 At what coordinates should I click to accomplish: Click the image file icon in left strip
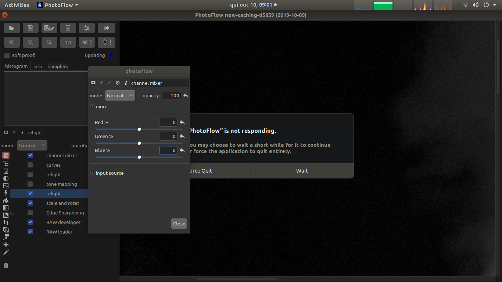point(6,171)
